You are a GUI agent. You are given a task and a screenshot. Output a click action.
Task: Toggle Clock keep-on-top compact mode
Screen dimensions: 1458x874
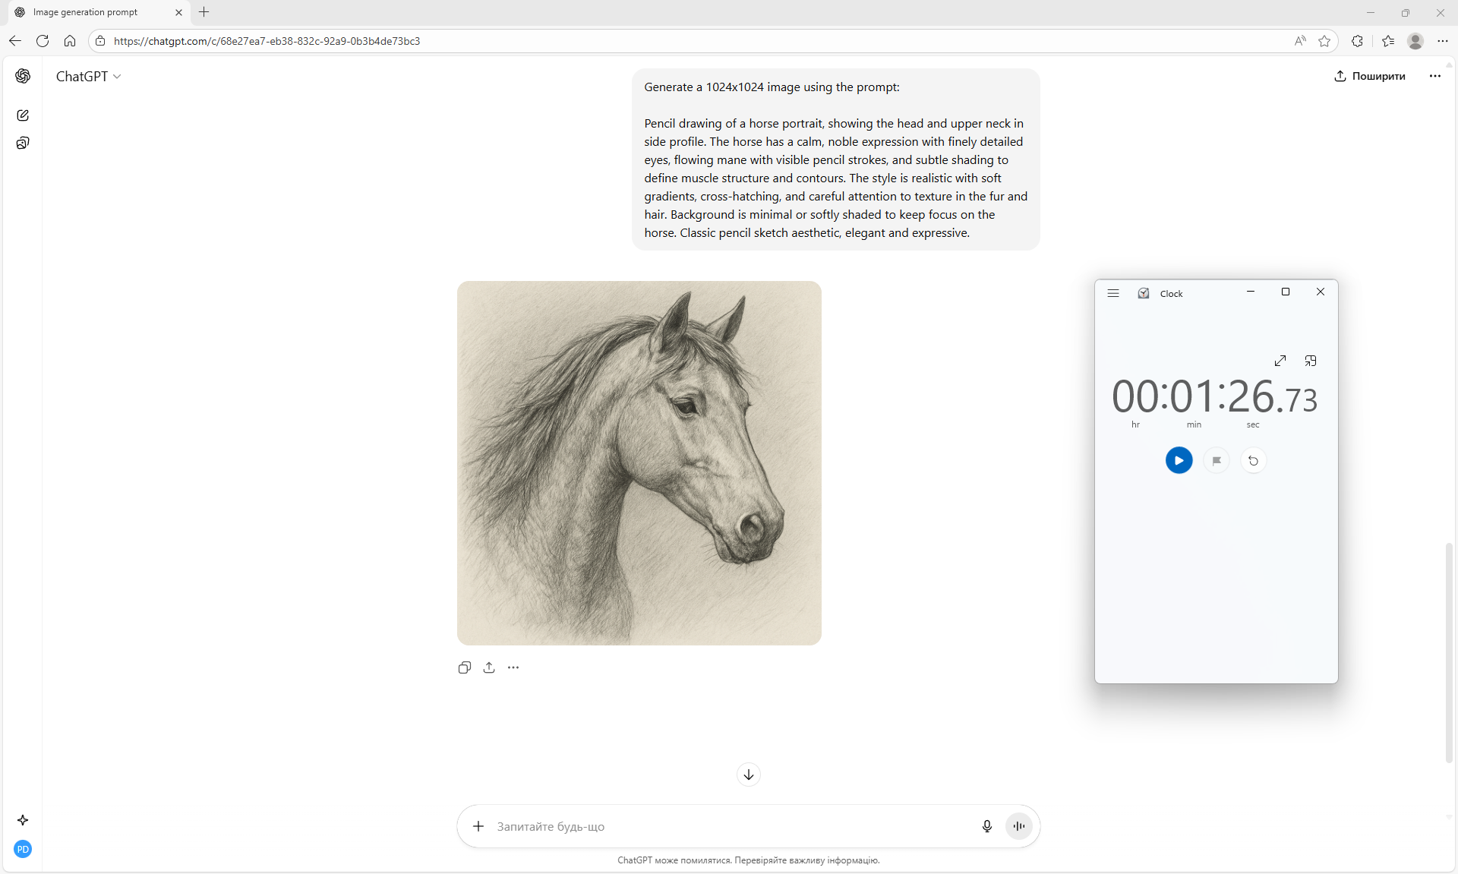(x=1311, y=361)
